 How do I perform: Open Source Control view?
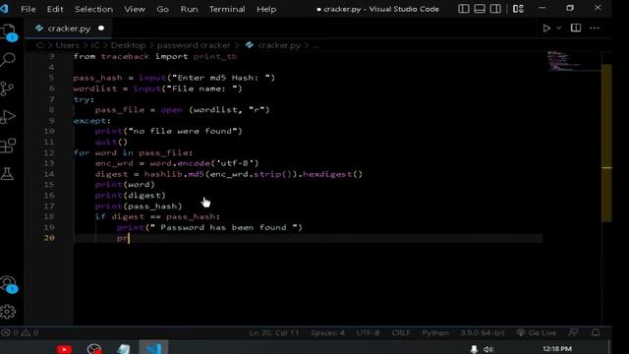7,88
